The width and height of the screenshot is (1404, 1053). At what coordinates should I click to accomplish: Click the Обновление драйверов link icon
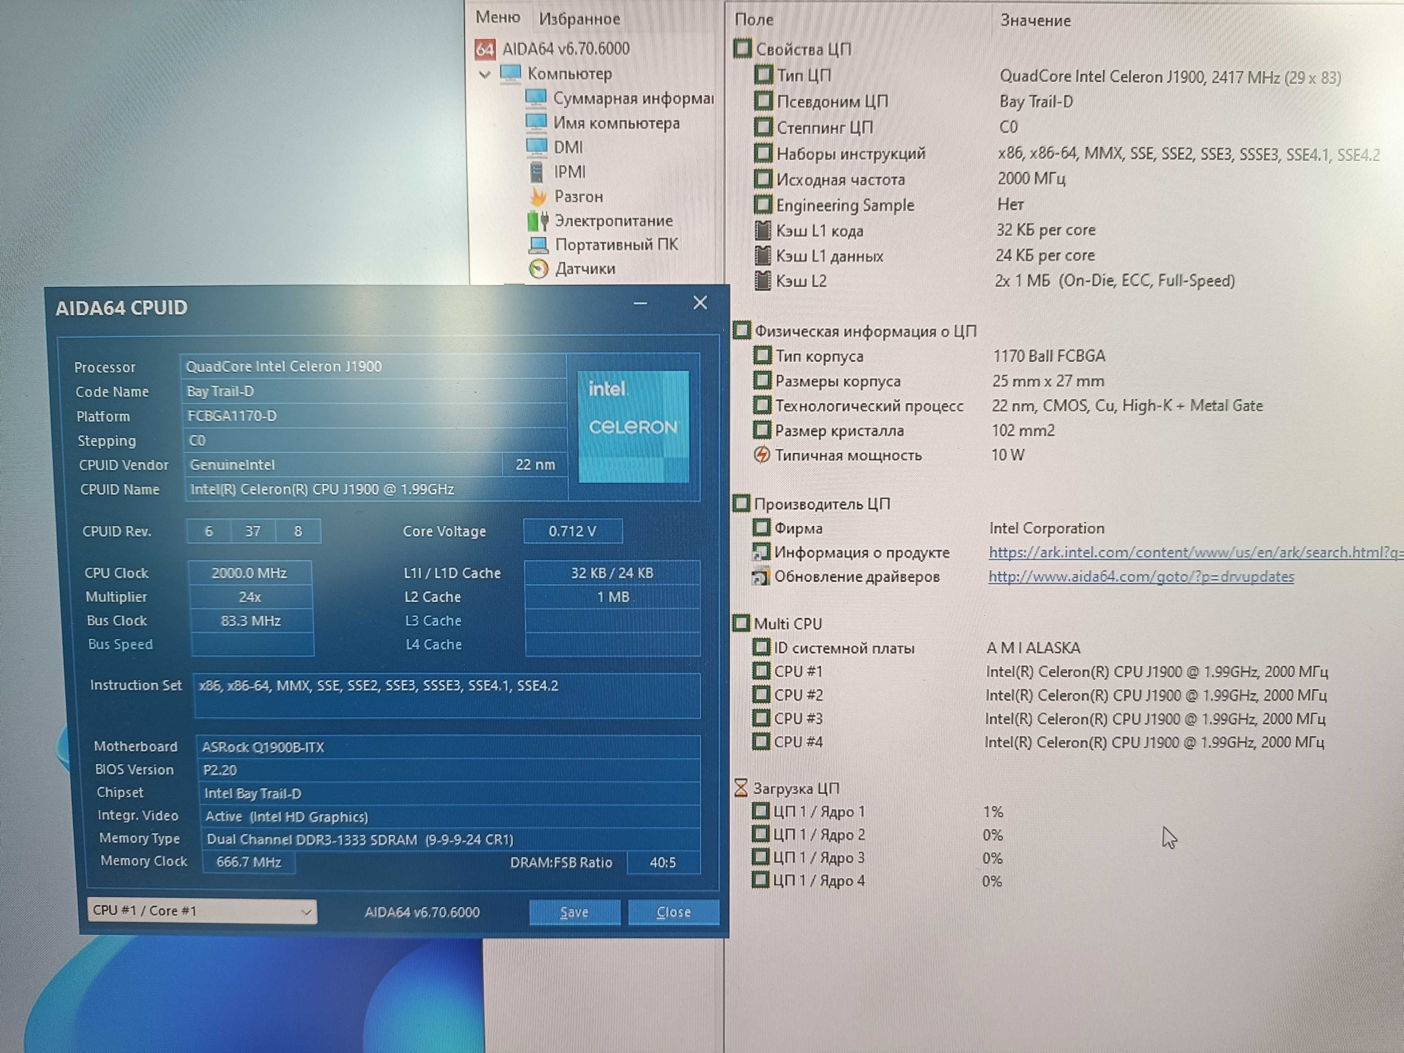(760, 576)
